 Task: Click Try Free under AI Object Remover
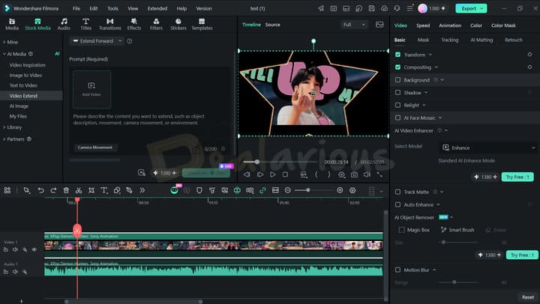pyautogui.click(x=522, y=255)
